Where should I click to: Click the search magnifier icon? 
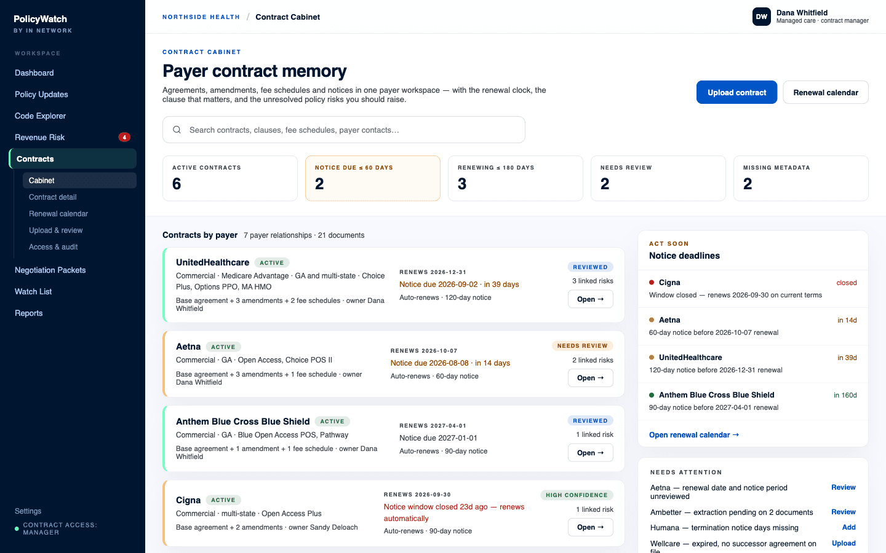[x=177, y=130]
